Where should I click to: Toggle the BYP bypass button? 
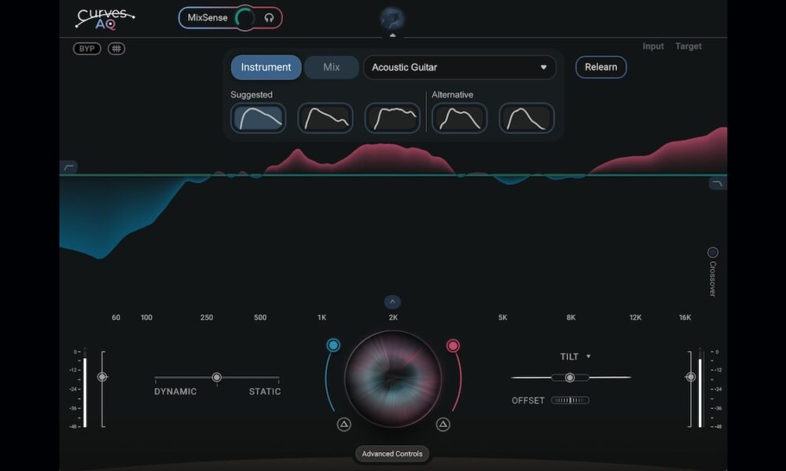coord(86,49)
